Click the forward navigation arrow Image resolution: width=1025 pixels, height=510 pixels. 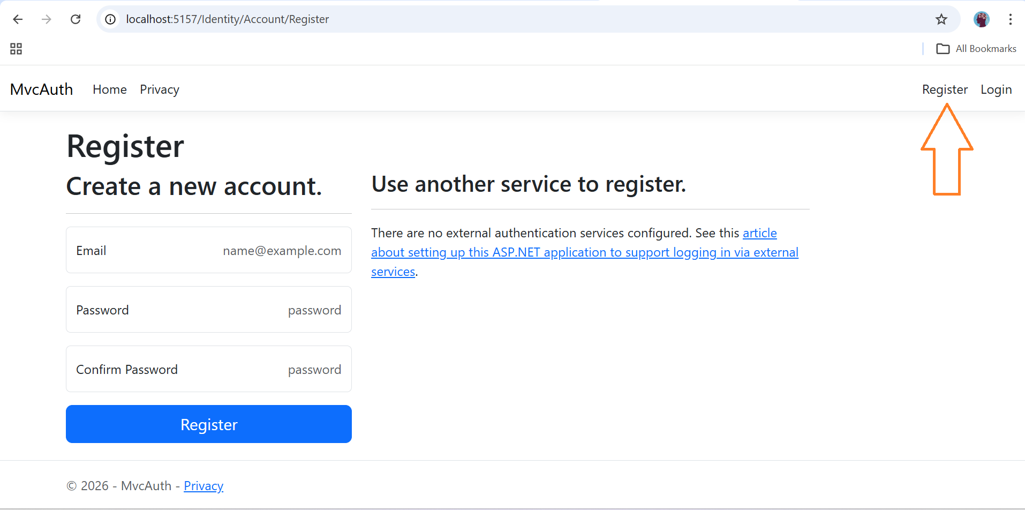(x=47, y=19)
